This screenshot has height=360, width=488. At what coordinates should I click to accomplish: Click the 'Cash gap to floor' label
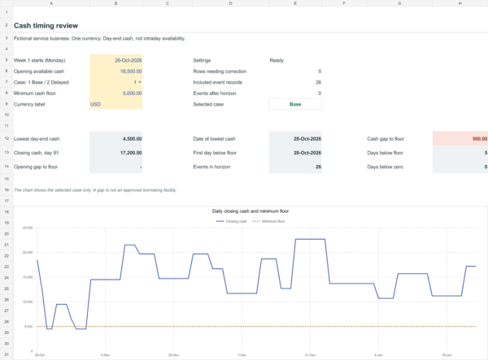(386, 139)
